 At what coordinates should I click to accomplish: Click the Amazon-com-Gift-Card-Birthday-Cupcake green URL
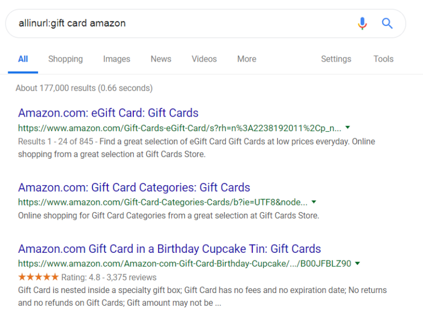[185, 263]
